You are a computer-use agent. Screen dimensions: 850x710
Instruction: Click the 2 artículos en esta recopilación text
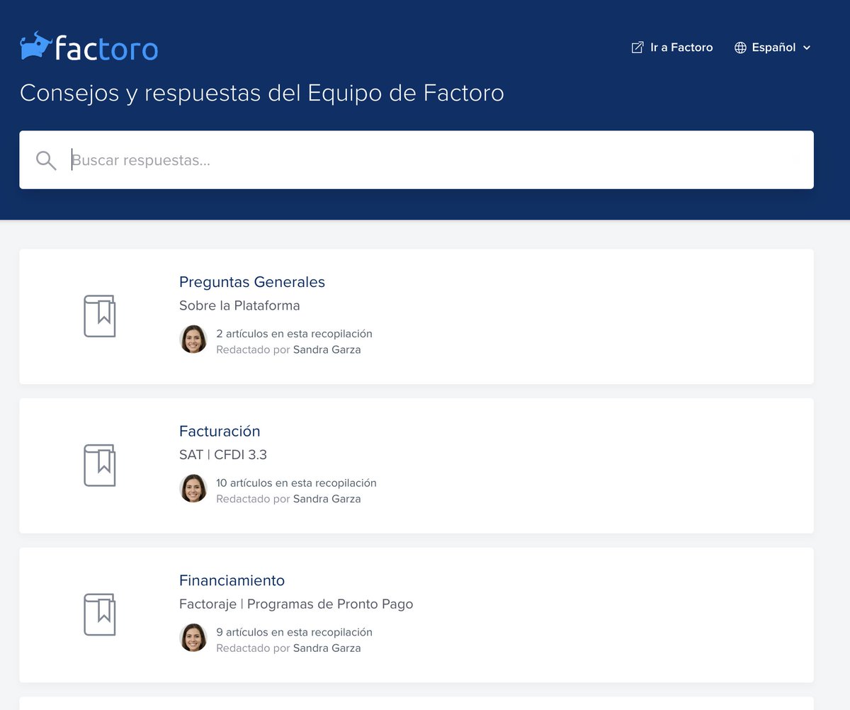coord(294,334)
